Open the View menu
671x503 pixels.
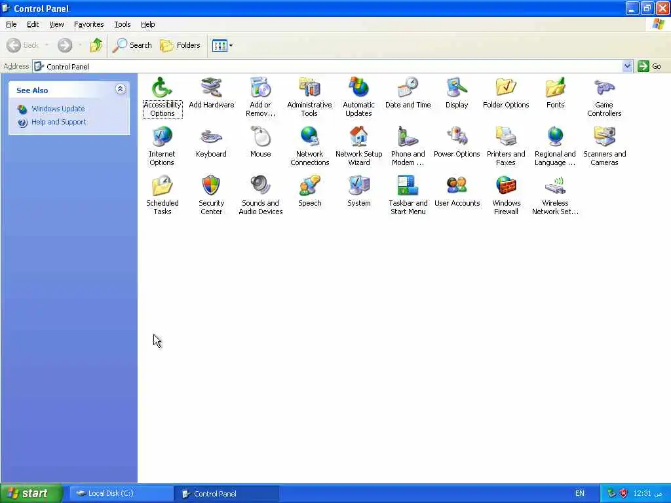click(56, 24)
